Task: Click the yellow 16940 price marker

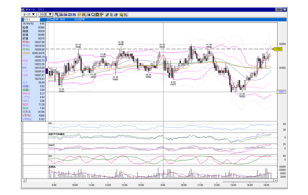Action: point(278,49)
